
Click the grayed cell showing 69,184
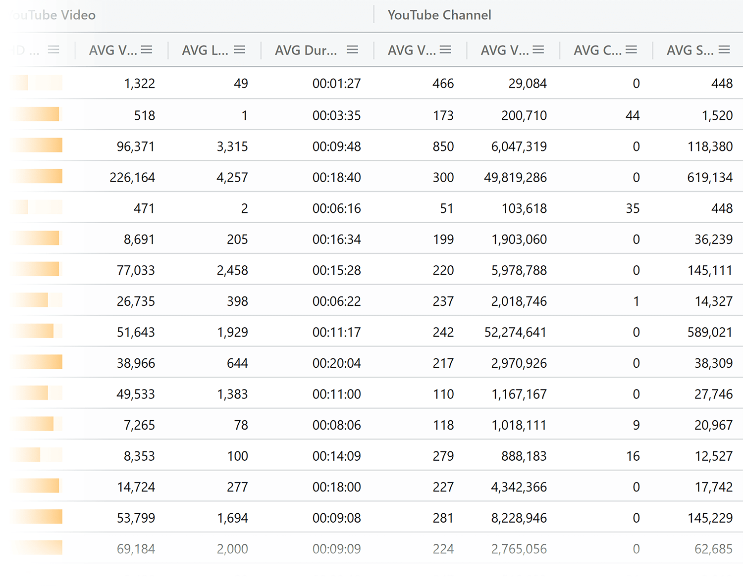(136, 549)
